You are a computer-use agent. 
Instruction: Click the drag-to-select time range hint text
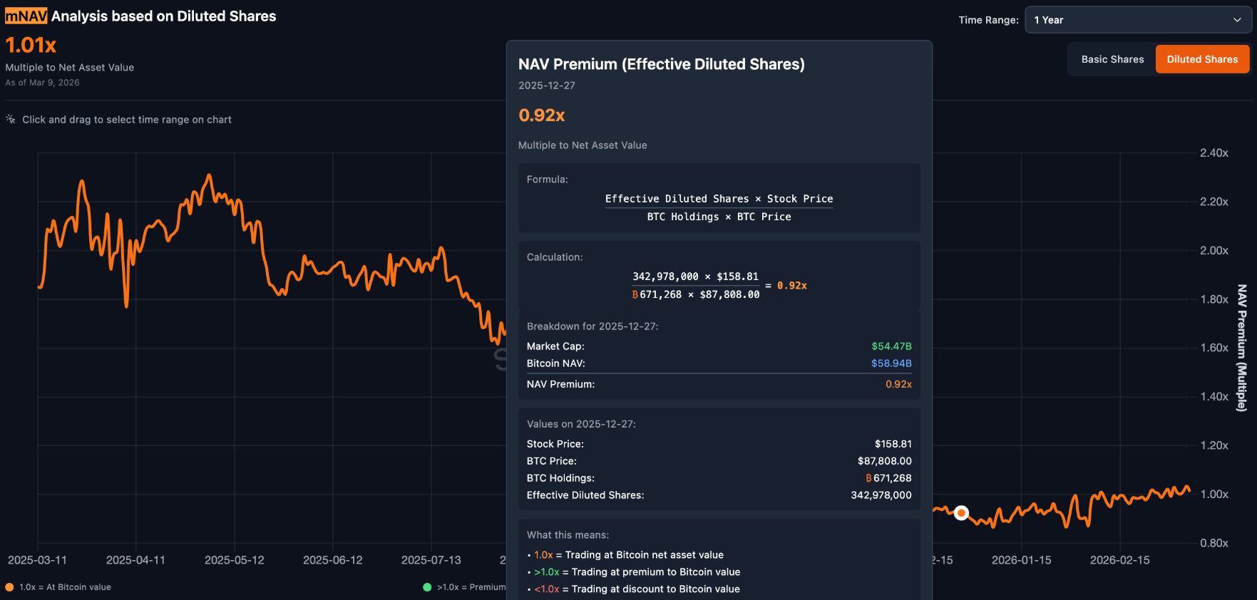tap(127, 120)
